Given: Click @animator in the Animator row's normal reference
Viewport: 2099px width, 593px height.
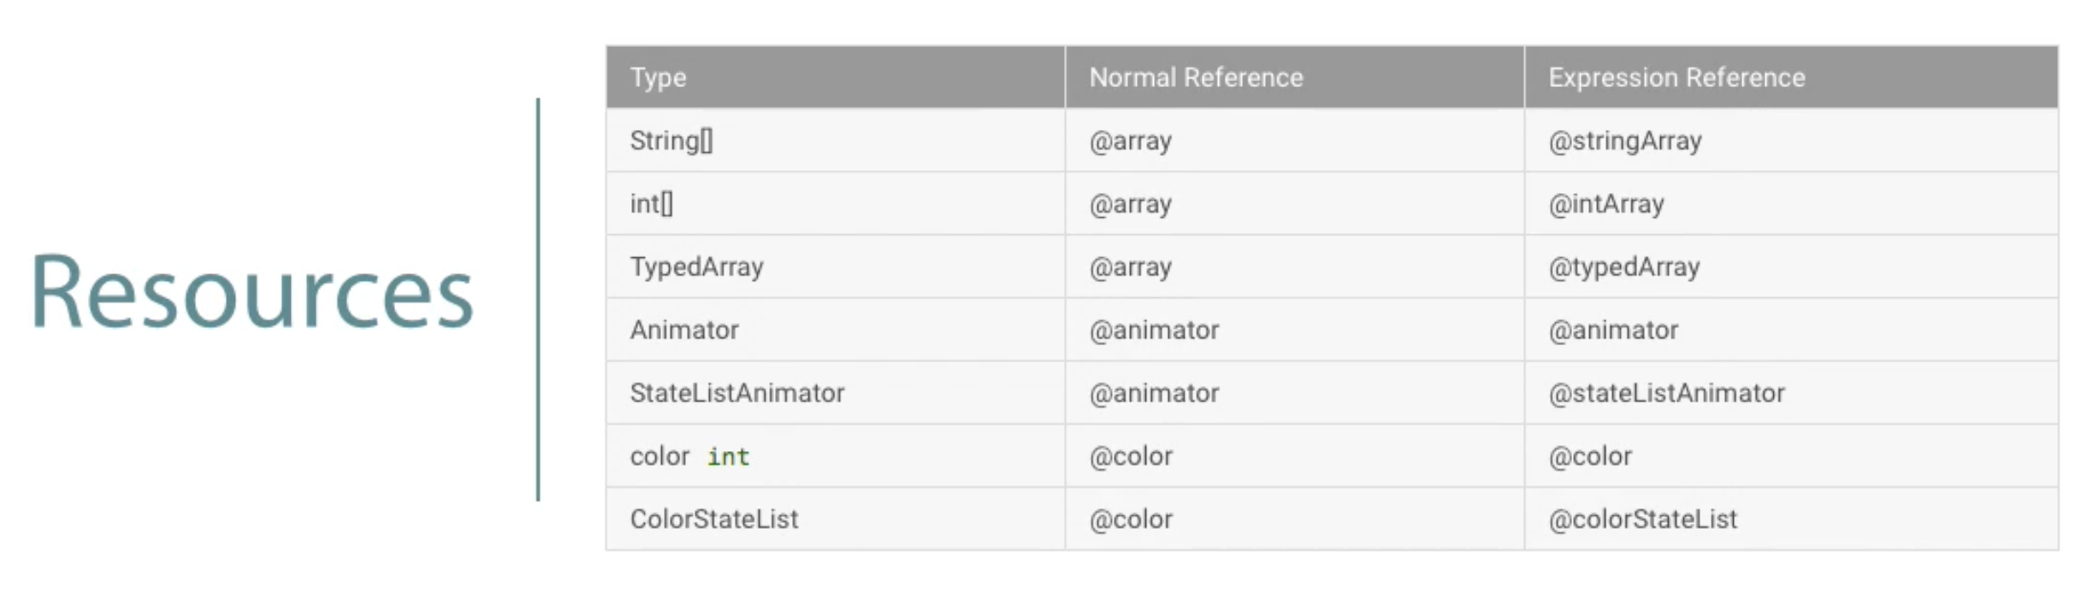Looking at the screenshot, I should coord(1154,330).
